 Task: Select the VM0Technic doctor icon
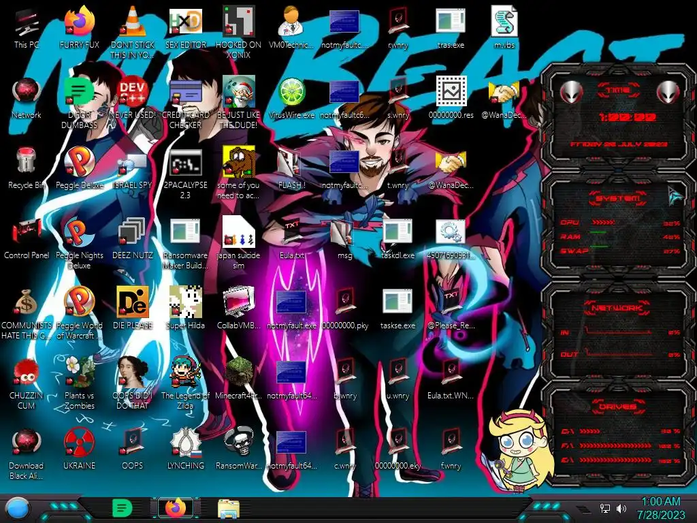pyautogui.click(x=291, y=27)
